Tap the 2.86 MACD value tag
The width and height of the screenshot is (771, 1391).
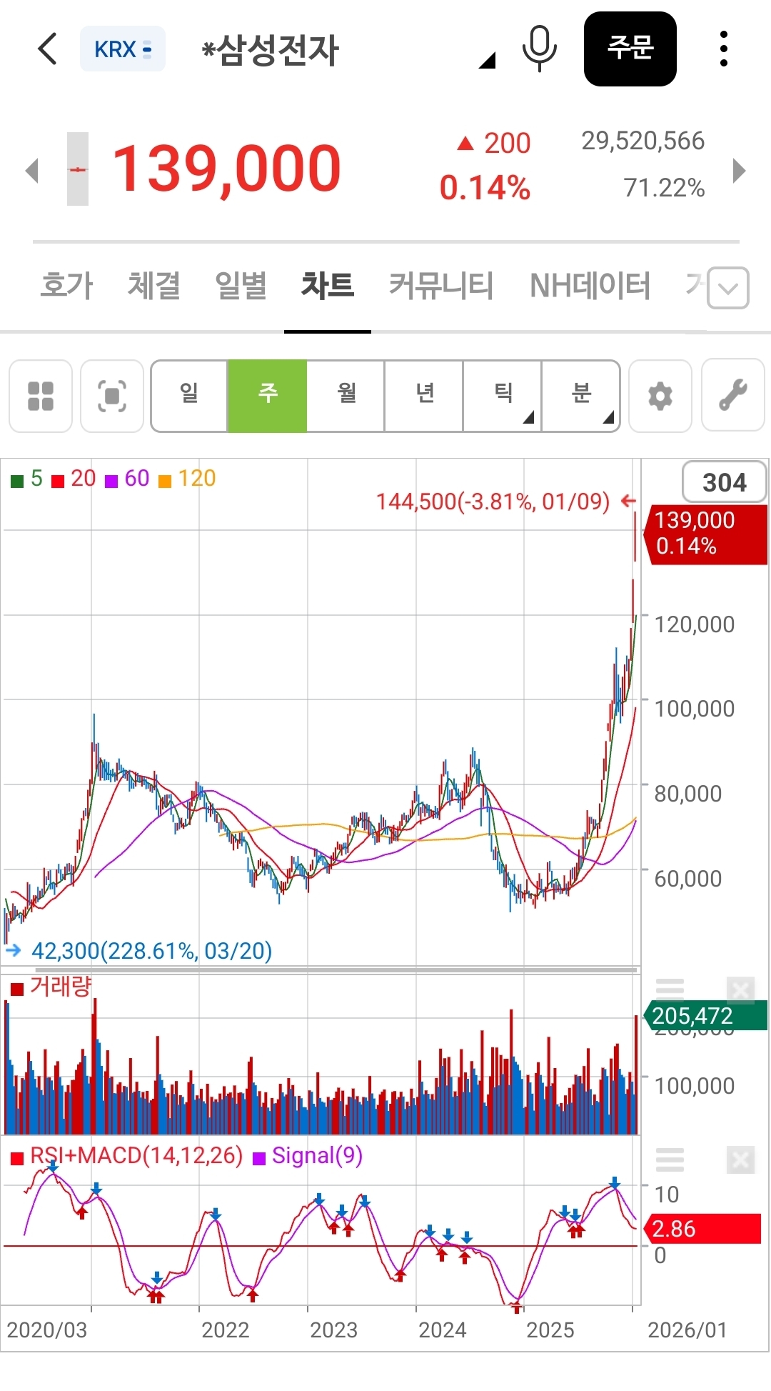pyautogui.click(x=702, y=1229)
